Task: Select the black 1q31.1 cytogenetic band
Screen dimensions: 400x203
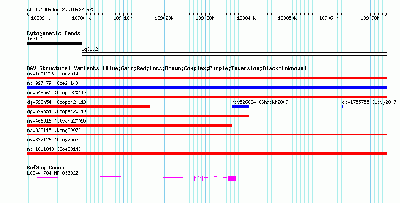Action: coord(54,44)
